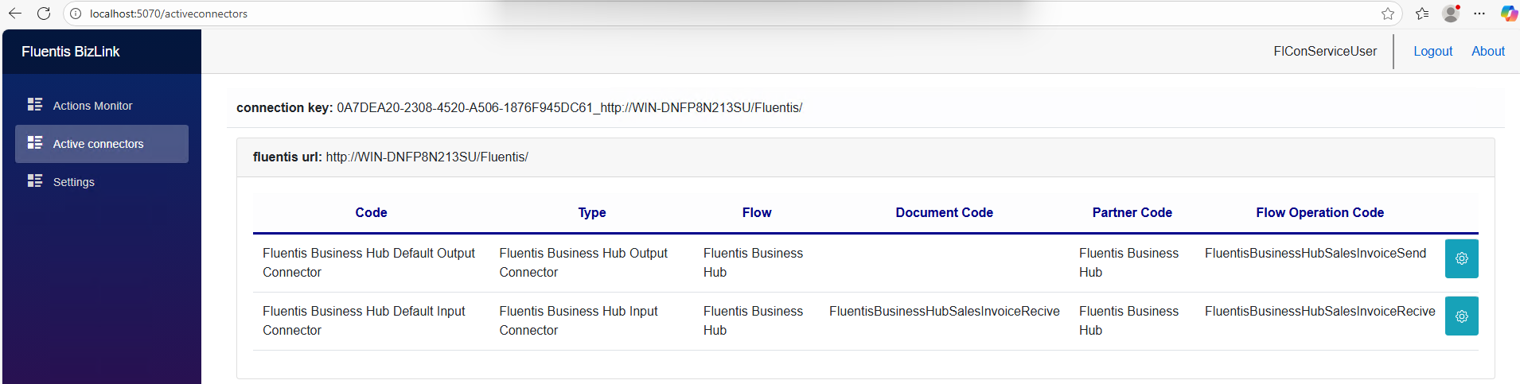Image resolution: width=1520 pixels, height=384 pixels.
Task: Select Settings in the sidebar
Action: pos(74,182)
